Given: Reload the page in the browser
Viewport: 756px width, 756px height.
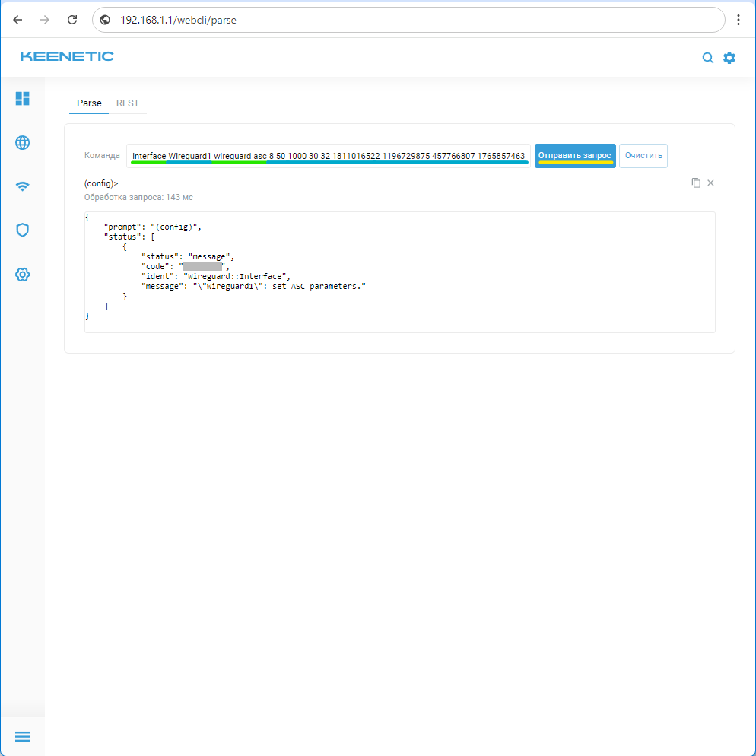Looking at the screenshot, I should pos(72,21).
